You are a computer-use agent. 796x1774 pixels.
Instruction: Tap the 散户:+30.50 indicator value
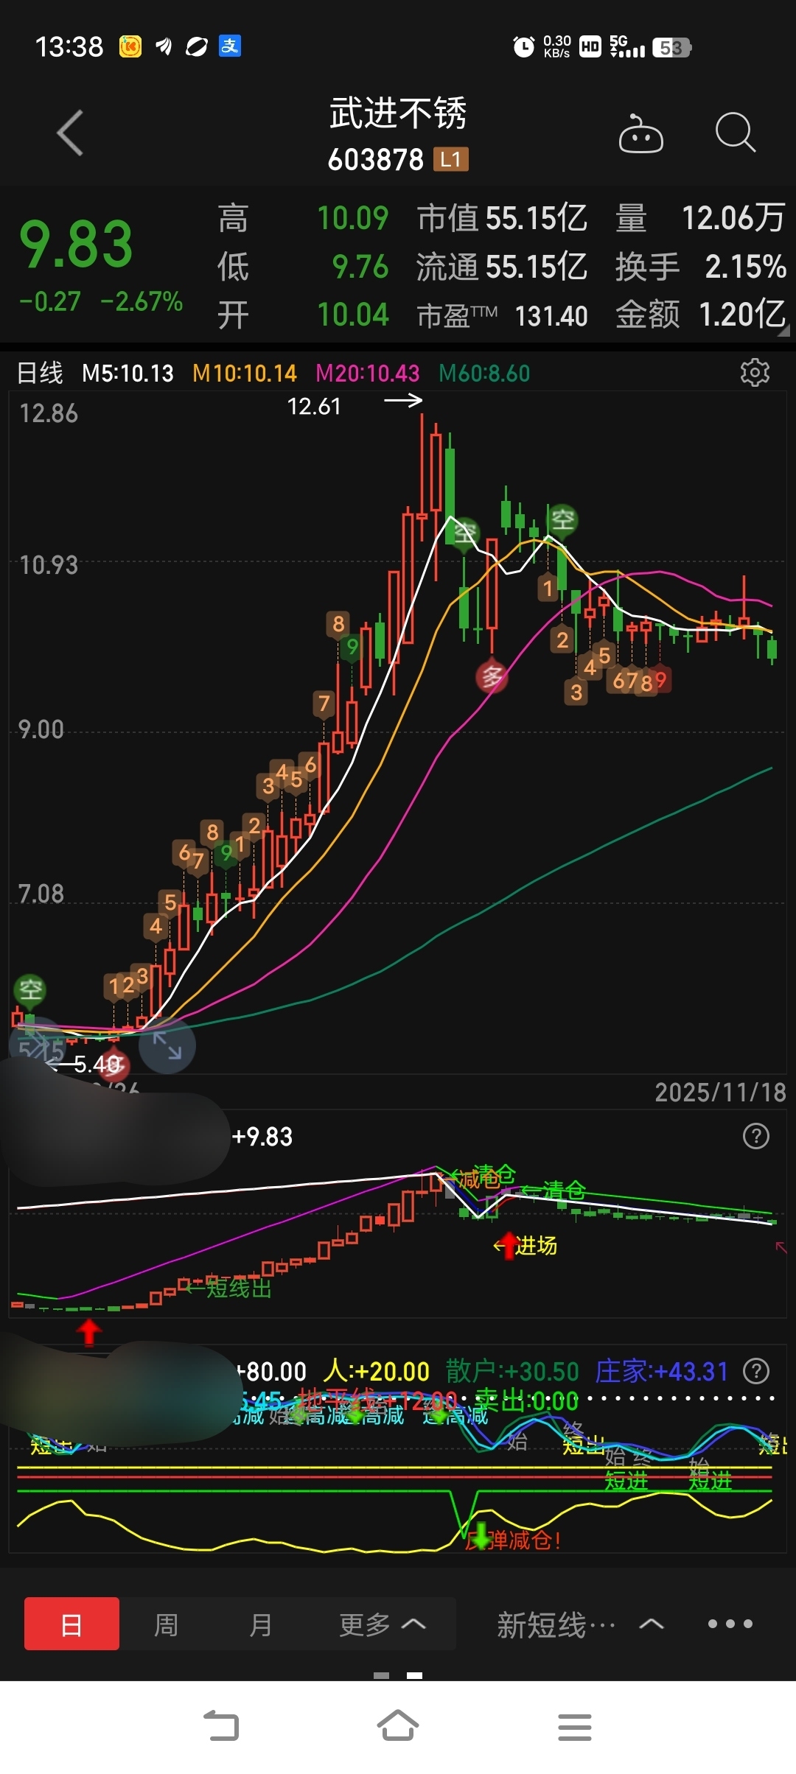coord(512,1371)
